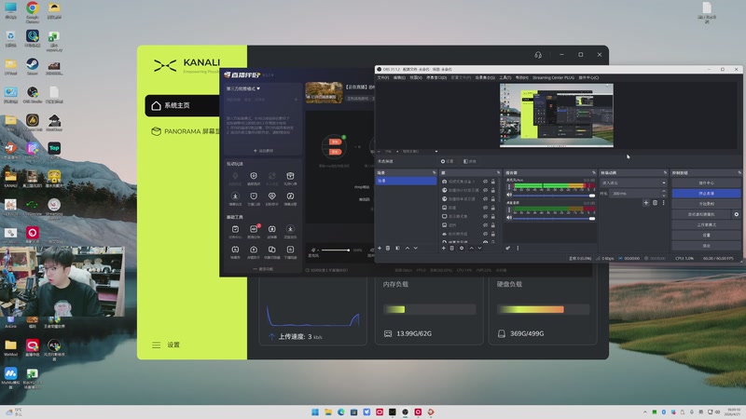746x419 pixels.
Task: Toggle lock on display capture source row
Action: click(x=493, y=216)
